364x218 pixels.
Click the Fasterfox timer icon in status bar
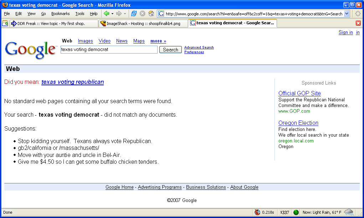tap(257, 212)
